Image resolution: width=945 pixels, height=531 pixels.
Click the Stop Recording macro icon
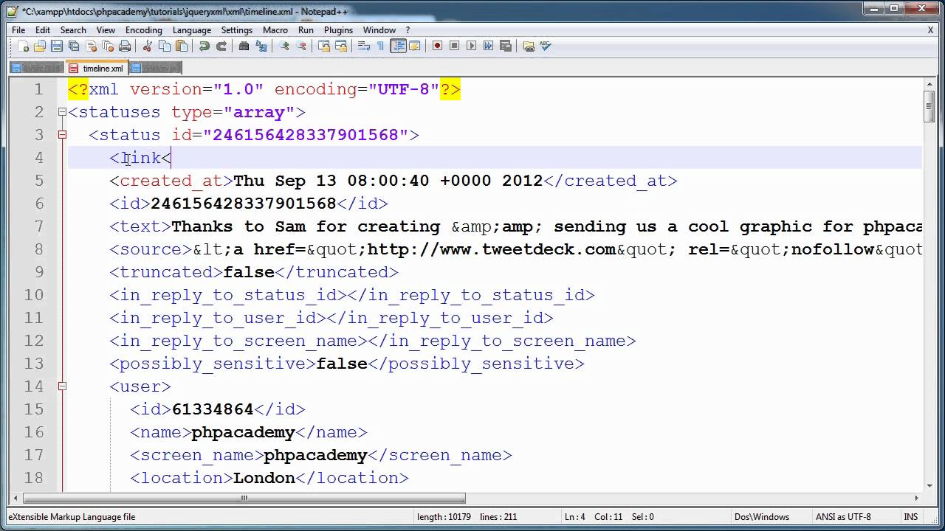455,46
